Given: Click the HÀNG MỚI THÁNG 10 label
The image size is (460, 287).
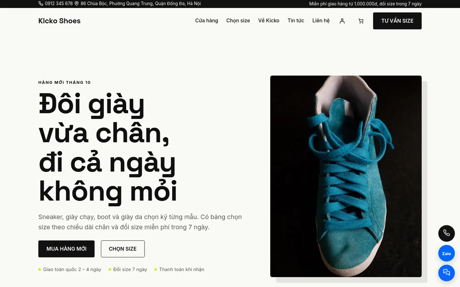Looking at the screenshot, I should point(64,82).
